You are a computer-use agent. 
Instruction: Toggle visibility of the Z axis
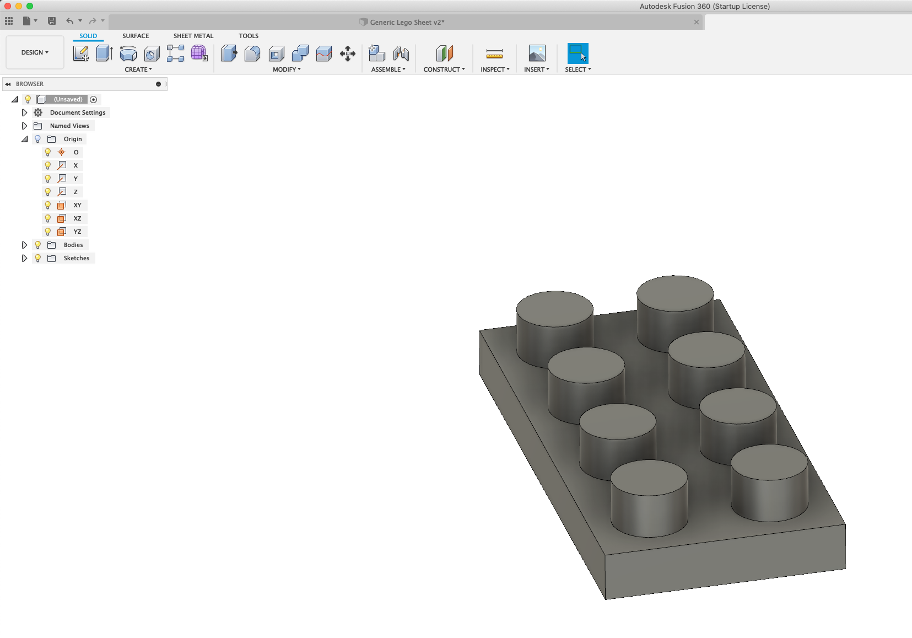48,191
